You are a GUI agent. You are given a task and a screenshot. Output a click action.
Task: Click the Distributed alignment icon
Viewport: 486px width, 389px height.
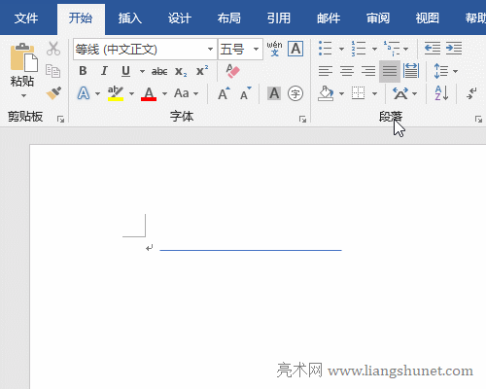411,71
